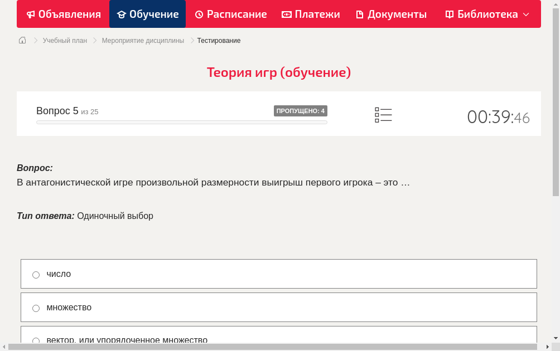Open the question navigation list icon
The height and width of the screenshot is (351, 560).
(x=383, y=114)
